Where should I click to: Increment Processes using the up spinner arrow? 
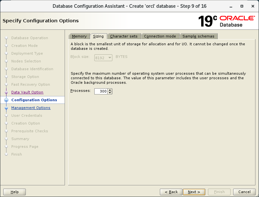109,90
